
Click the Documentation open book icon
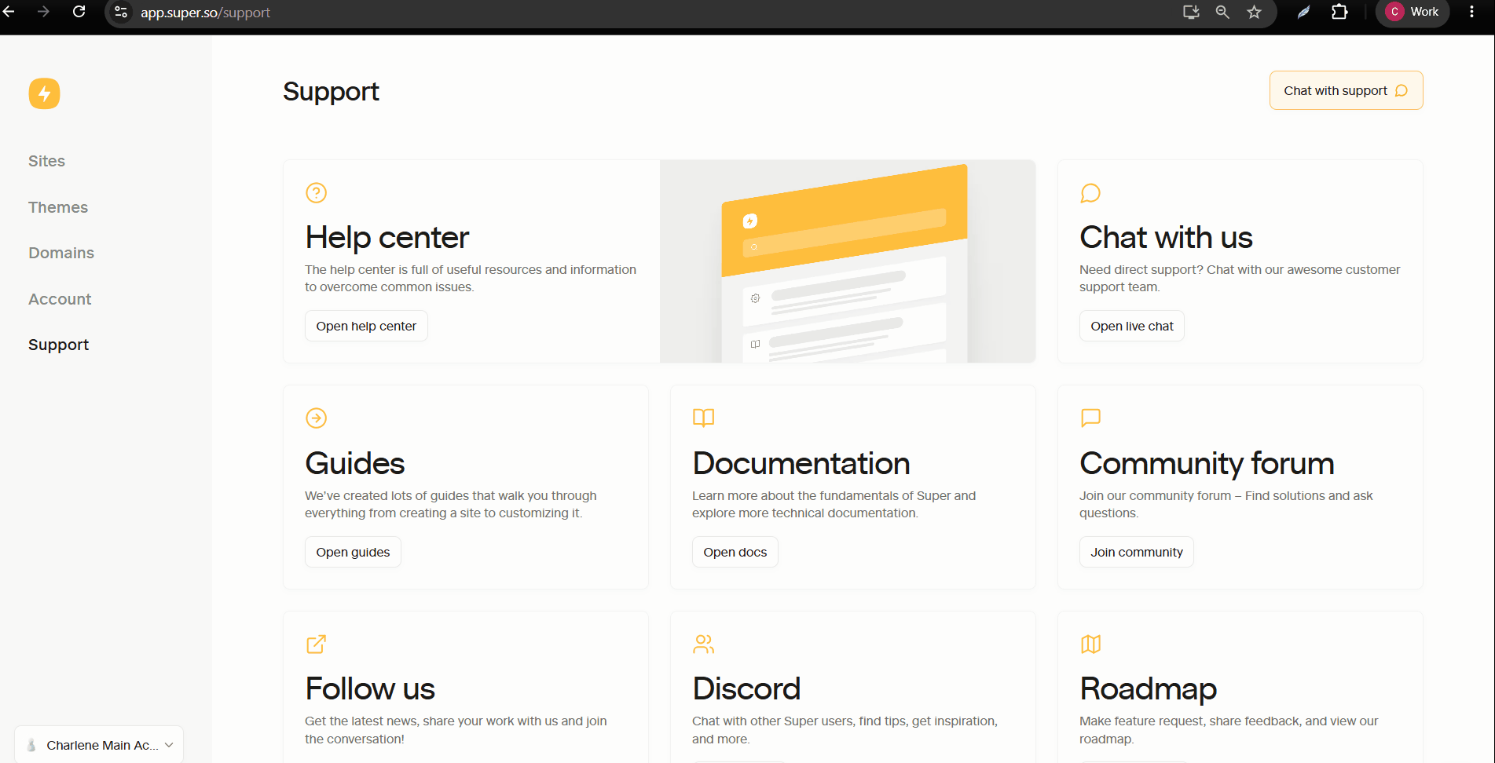pos(703,418)
